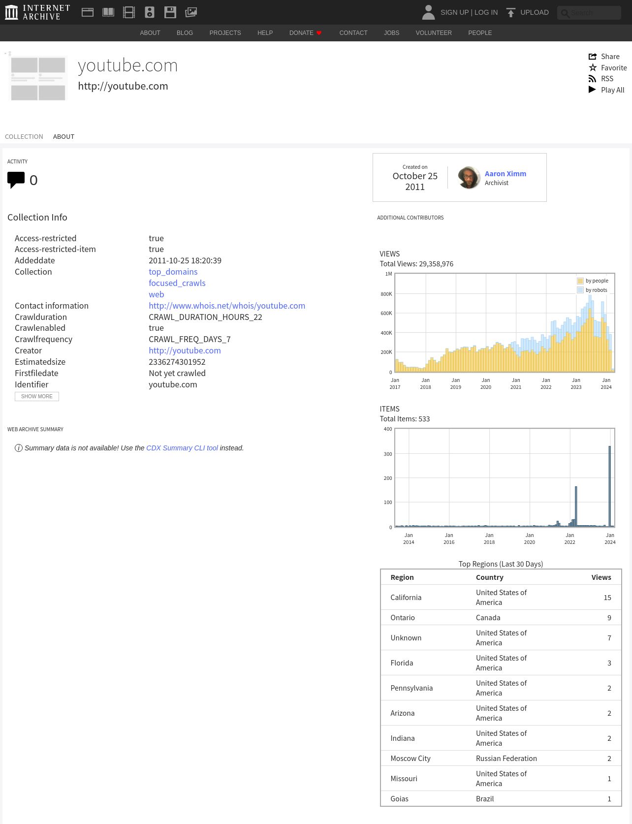This screenshot has width=632, height=824.
Task: Click the Views column header
Action: [601, 577]
